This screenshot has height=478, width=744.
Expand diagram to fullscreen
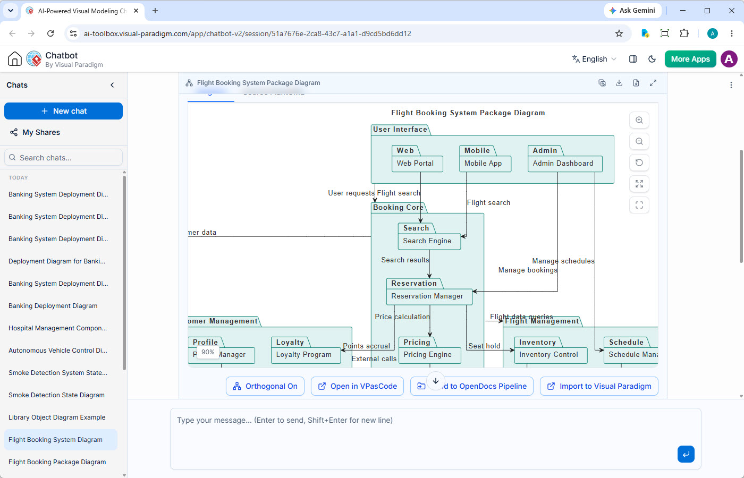653,83
